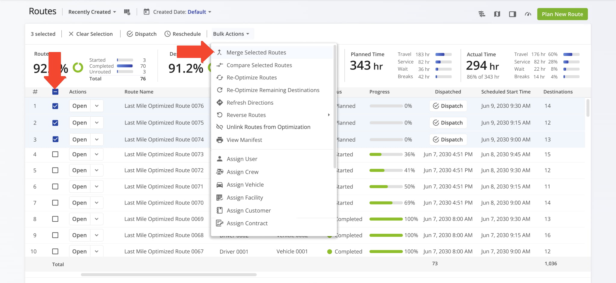Click the Plan New Route button
The width and height of the screenshot is (616, 283).
[x=562, y=14]
